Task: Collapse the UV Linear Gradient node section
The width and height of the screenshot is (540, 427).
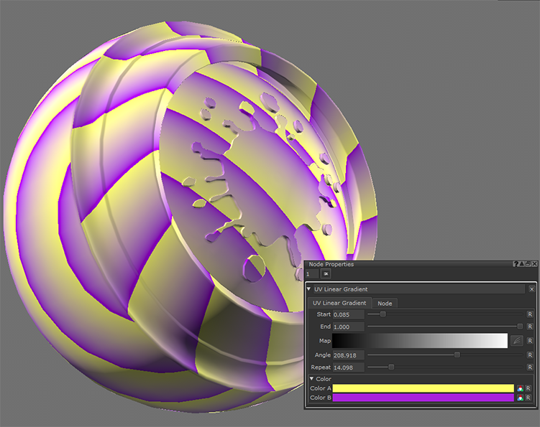Action: (309, 289)
